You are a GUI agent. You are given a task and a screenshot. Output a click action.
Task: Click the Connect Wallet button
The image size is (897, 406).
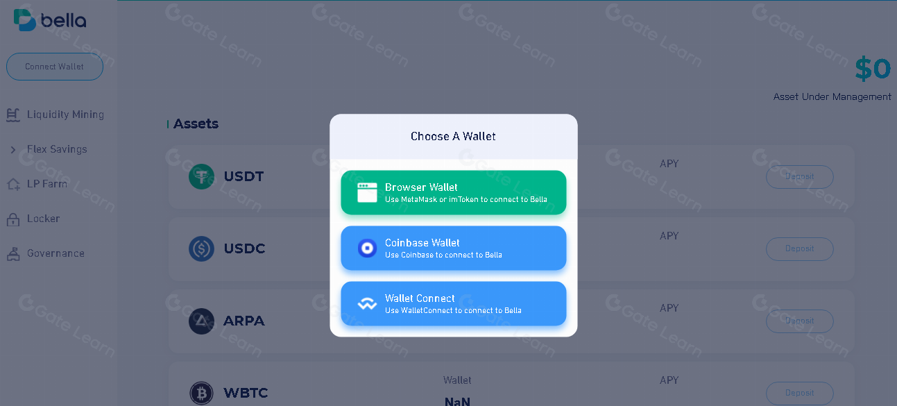tap(54, 67)
